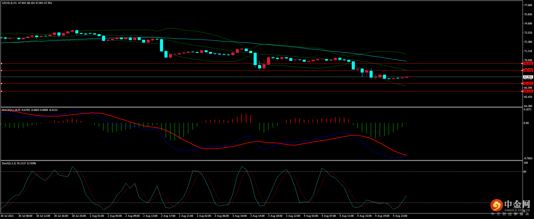Click the 3 Aug 18:00 time label
This screenshot has height=219, width=534.
click(x=275, y=216)
